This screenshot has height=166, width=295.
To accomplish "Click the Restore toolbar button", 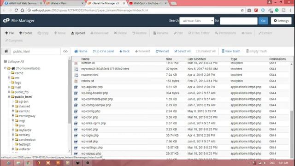I will tap(139, 33).
